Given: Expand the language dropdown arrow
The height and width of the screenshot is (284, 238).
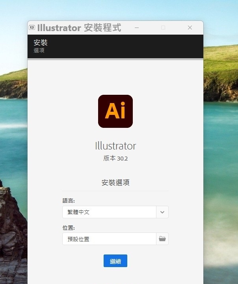Looking at the screenshot, I should [x=162, y=212].
